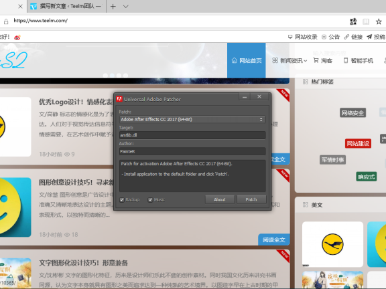Open the About dialog in Adobe Patcher
386x289 pixels.
point(220,199)
